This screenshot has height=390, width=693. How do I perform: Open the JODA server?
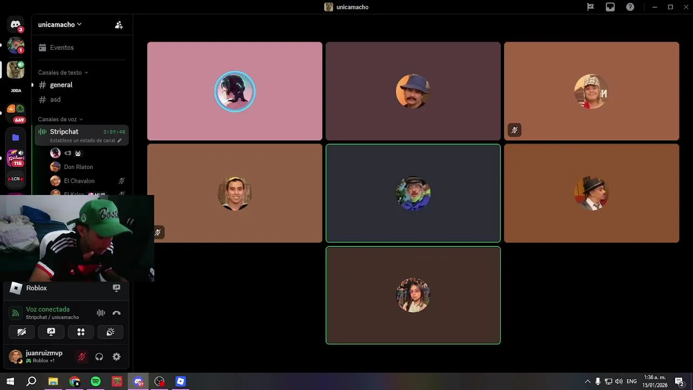[x=16, y=90]
